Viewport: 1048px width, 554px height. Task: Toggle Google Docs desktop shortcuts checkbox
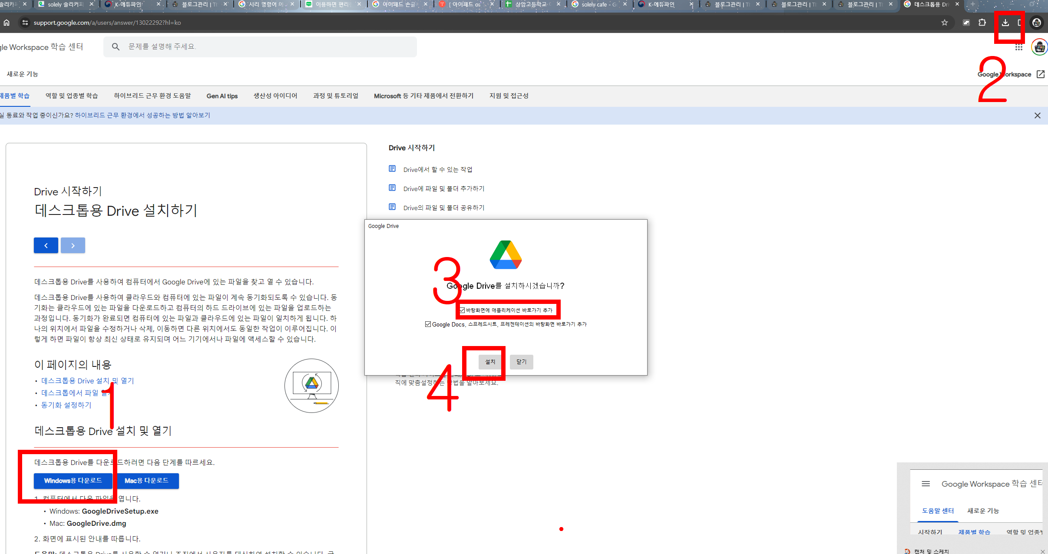428,324
